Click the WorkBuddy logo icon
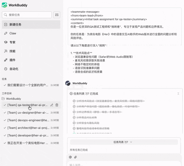 pos(4,5)
